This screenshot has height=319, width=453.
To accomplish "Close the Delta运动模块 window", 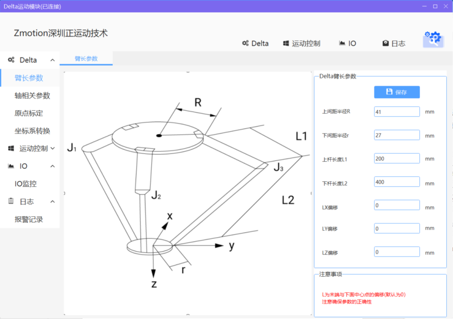I will coord(446,6).
